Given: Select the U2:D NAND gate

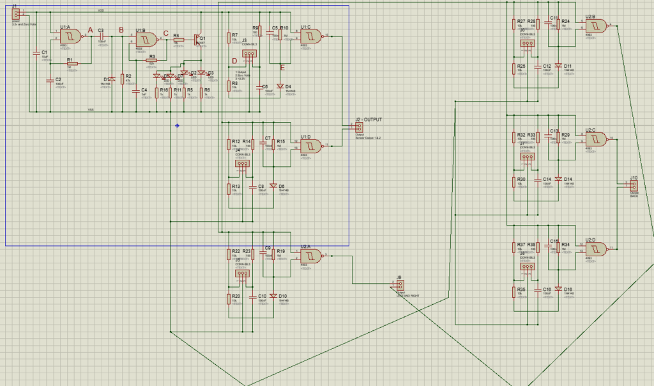Looking at the screenshot, I should tap(597, 249).
